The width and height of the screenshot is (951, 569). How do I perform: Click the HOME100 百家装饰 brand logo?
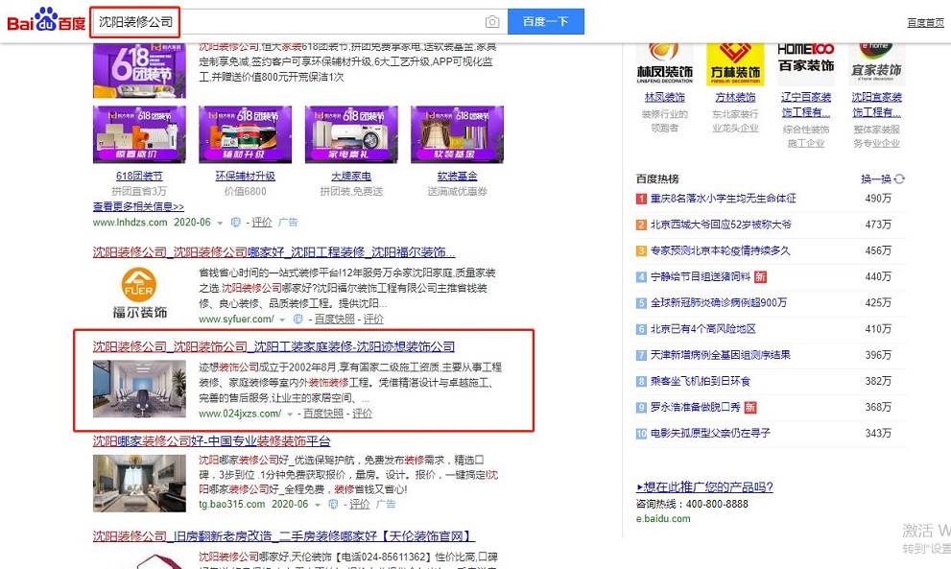click(806, 65)
